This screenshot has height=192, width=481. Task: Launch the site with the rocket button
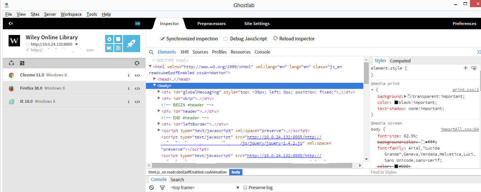click(132, 44)
